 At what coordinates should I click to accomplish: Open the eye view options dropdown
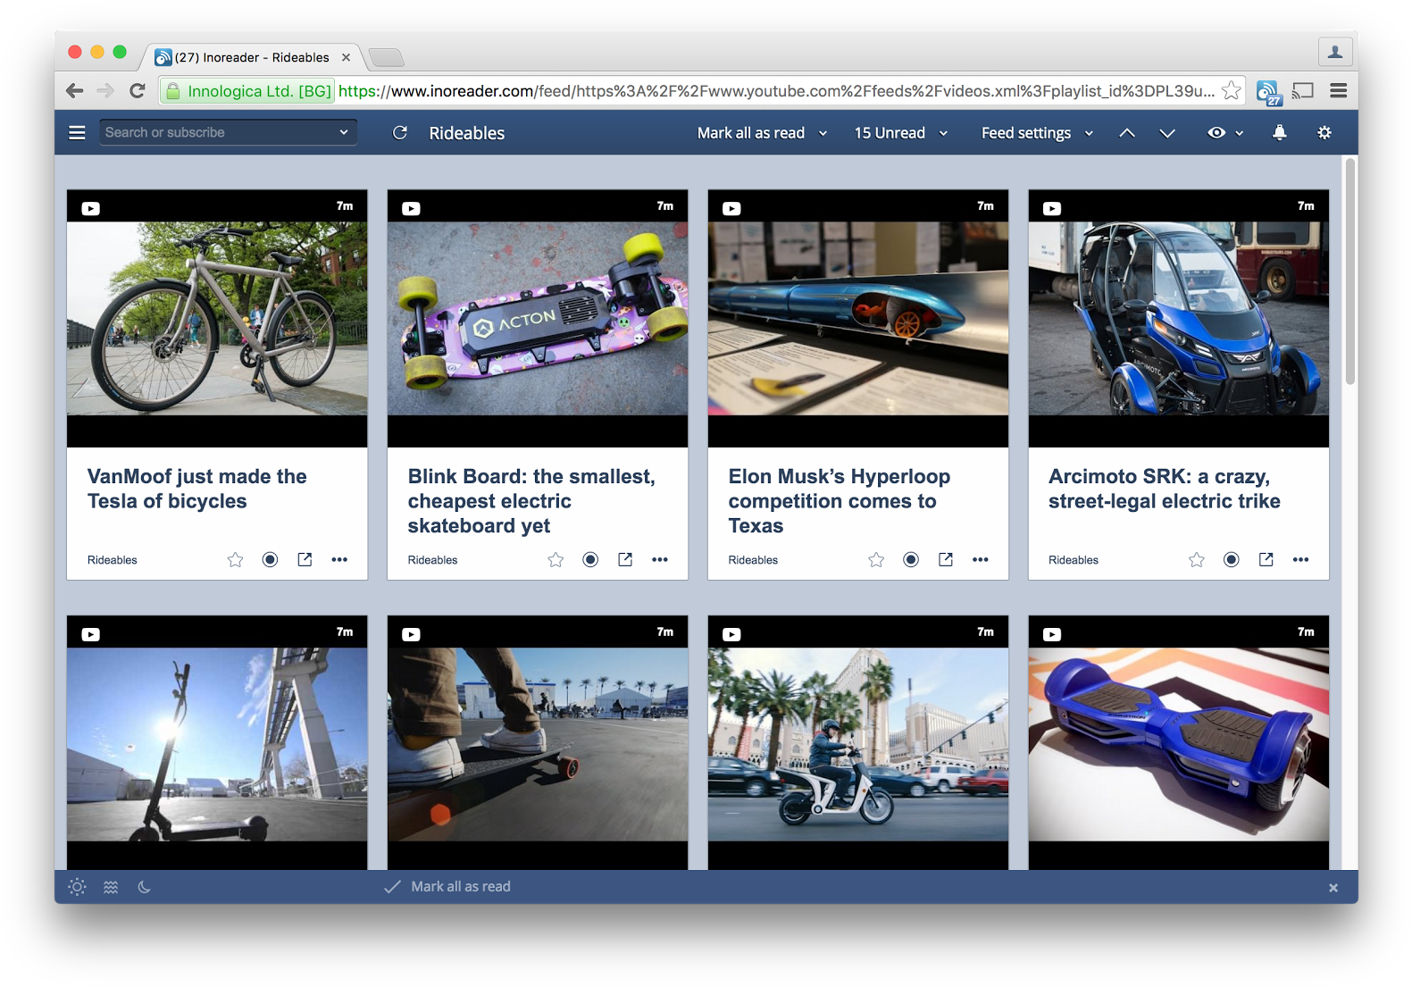[x=1225, y=132]
